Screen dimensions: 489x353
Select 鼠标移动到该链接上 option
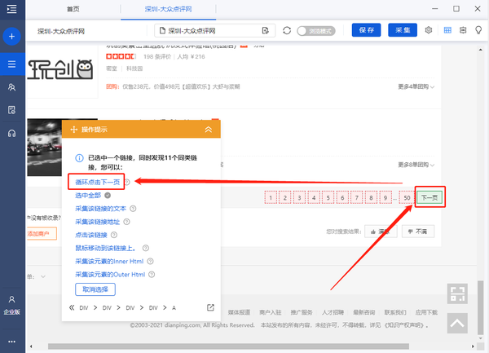click(x=105, y=248)
